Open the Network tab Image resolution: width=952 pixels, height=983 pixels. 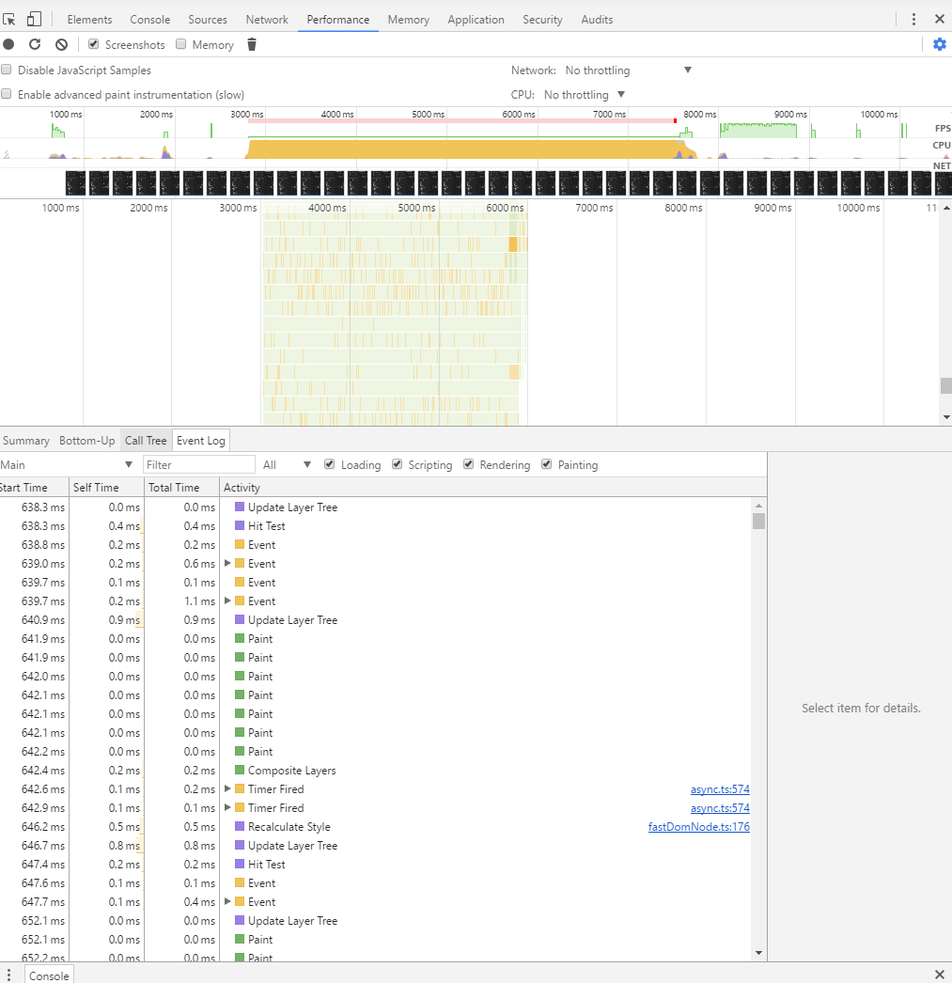pos(267,20)
